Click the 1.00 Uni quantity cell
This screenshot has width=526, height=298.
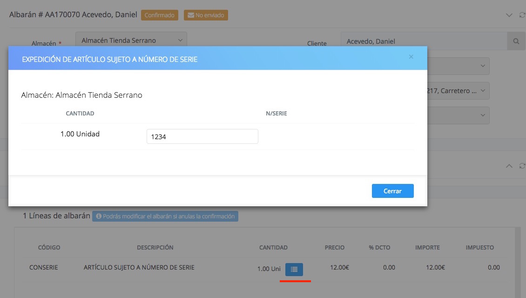tap(269, 269)
